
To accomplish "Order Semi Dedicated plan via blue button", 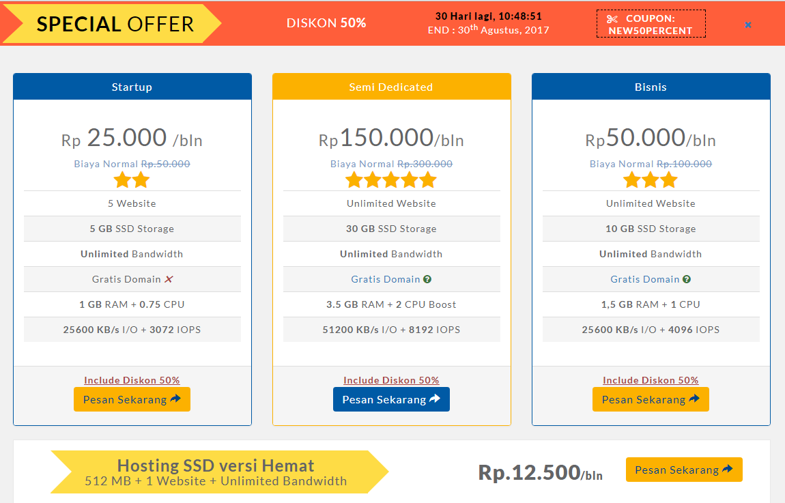I will (391, 399).
